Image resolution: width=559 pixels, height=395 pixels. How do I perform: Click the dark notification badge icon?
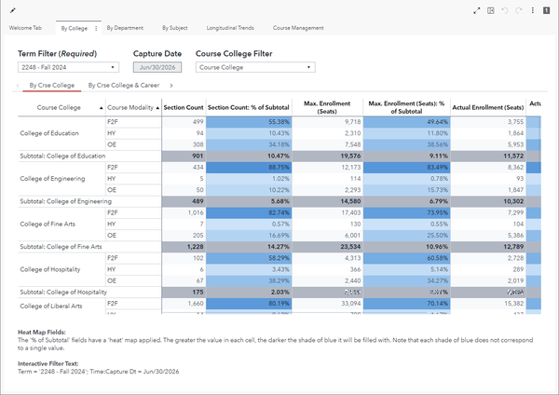point(546,10)
